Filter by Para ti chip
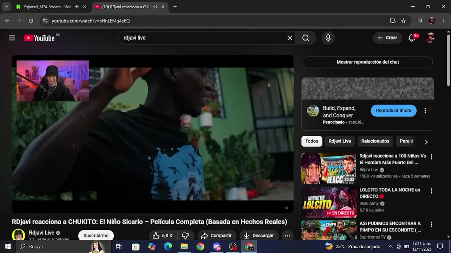Screen dimensions: 451x253 (406, 141)
